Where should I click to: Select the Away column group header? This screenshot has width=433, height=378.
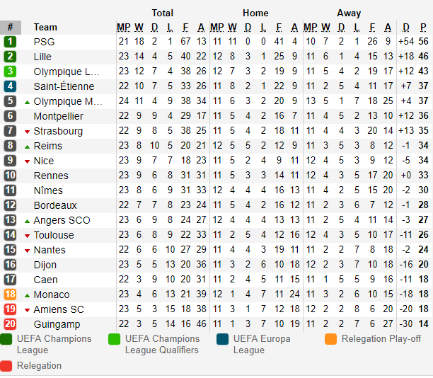pyautogui.click(x=349, y=13)
